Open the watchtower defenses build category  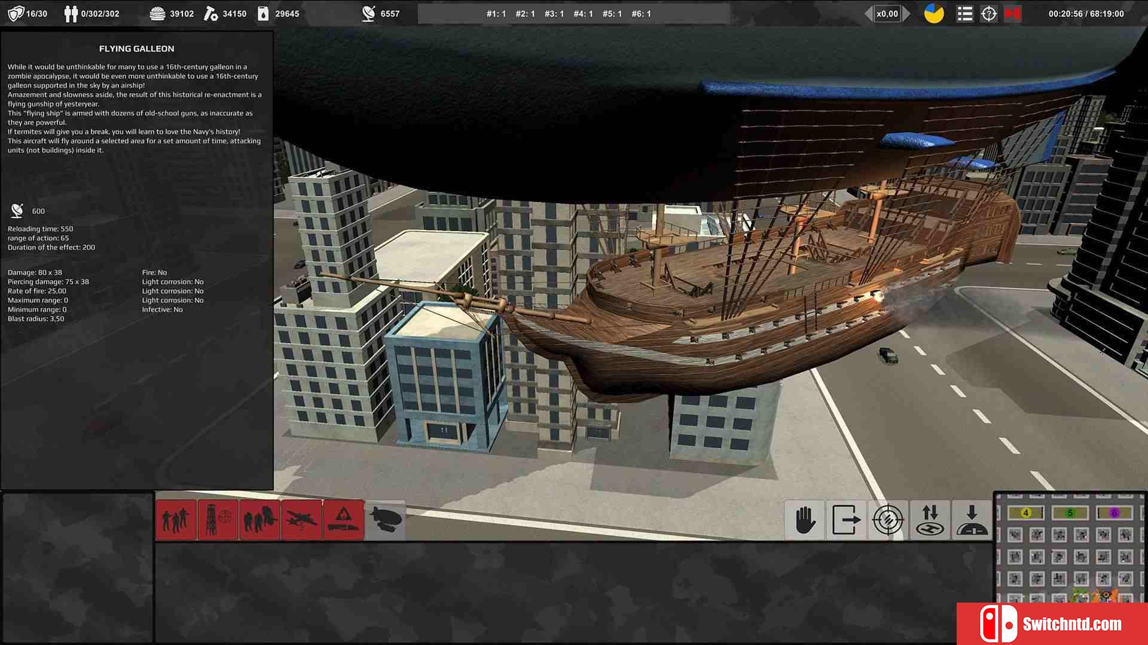(x=218, y=520)
